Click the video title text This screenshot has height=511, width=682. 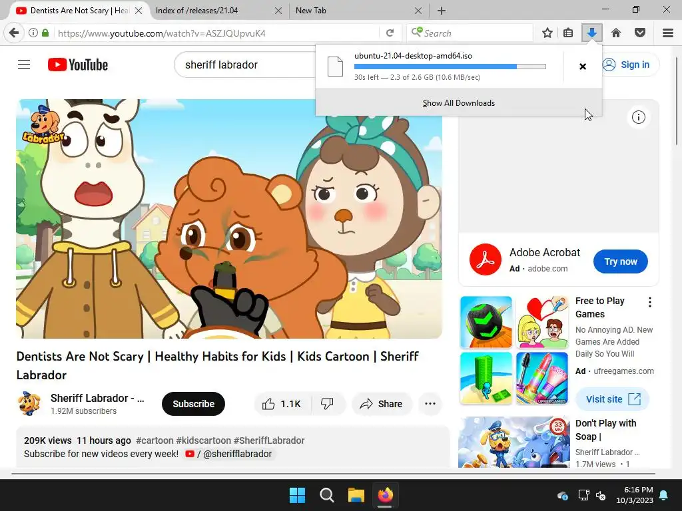coord(218,365)
